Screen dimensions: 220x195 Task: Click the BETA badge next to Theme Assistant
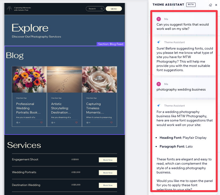click(x=190, y=5)
